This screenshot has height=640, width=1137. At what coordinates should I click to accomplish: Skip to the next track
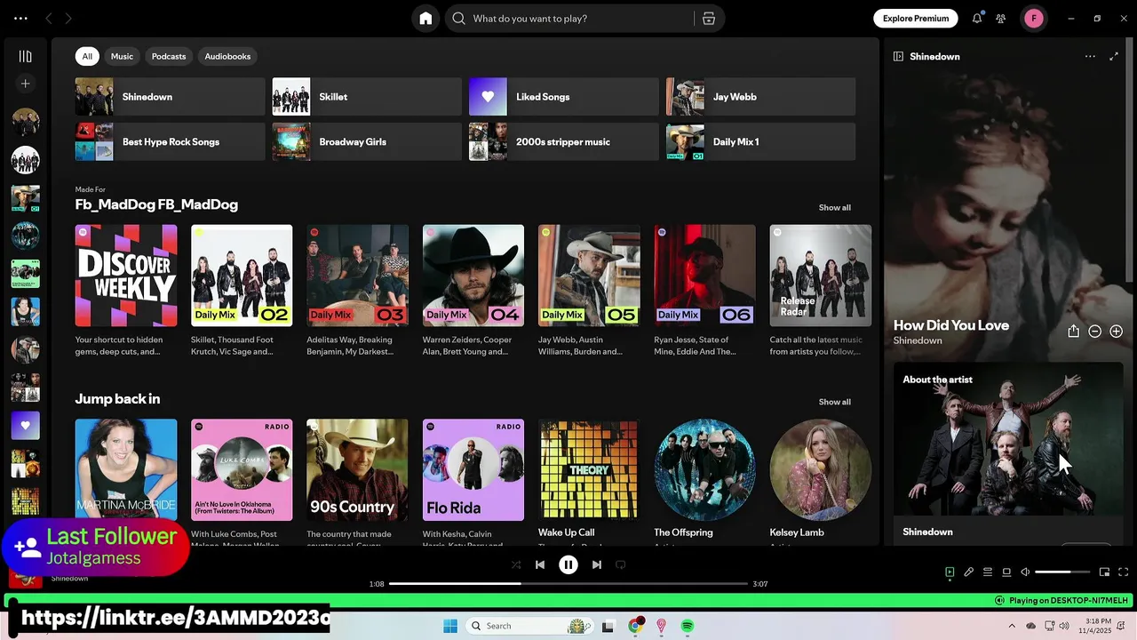(597, 564)
